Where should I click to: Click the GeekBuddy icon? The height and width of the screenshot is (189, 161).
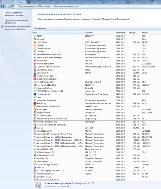pos(35,103)
